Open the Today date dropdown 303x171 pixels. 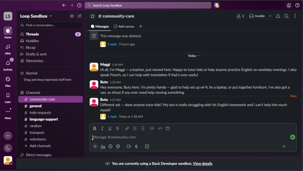coord(193,56)
